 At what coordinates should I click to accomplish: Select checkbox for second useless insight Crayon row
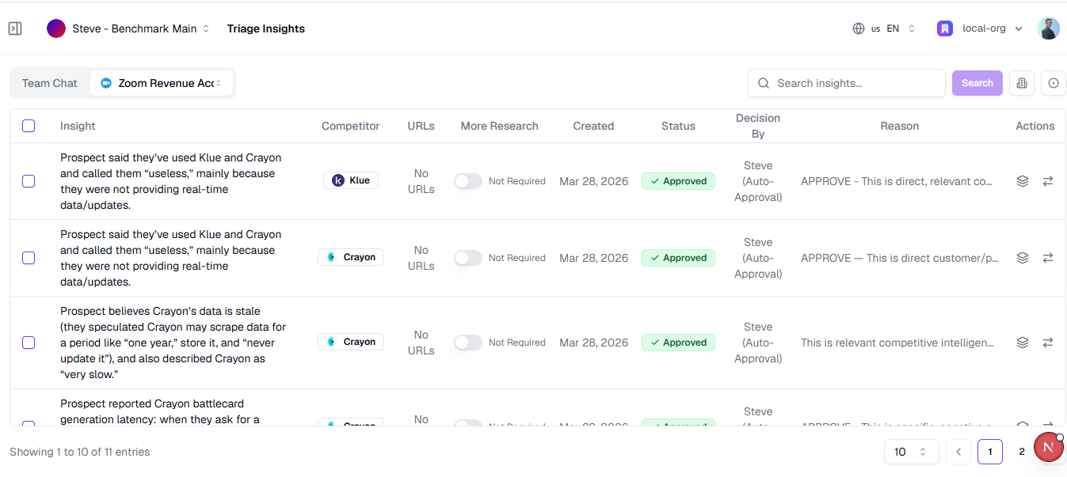point(29,258)
